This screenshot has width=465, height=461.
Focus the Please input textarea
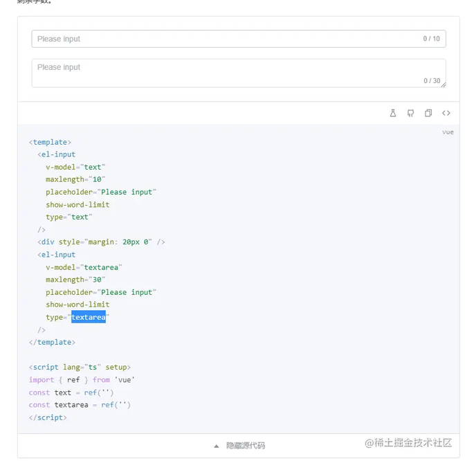239,73
